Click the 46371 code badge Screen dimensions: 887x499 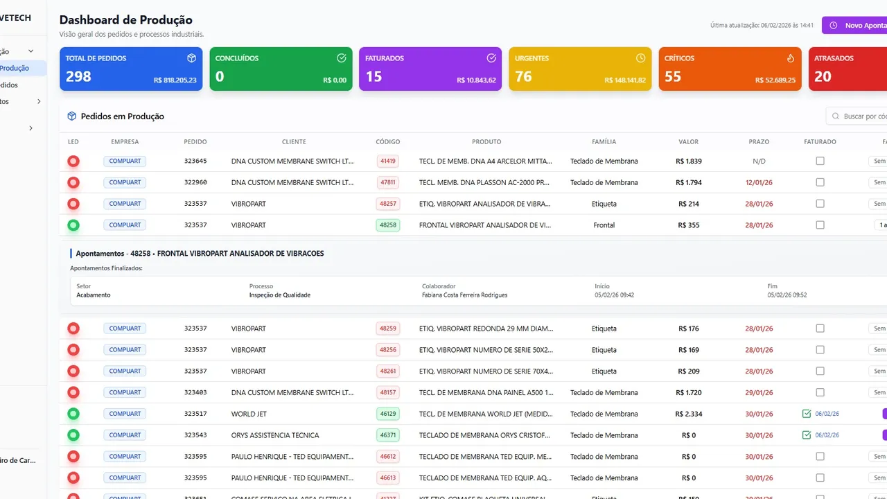388,435
